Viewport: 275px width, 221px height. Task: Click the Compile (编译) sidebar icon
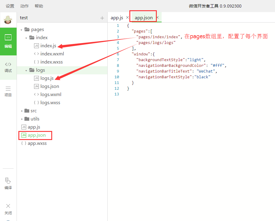click(8, 183)
